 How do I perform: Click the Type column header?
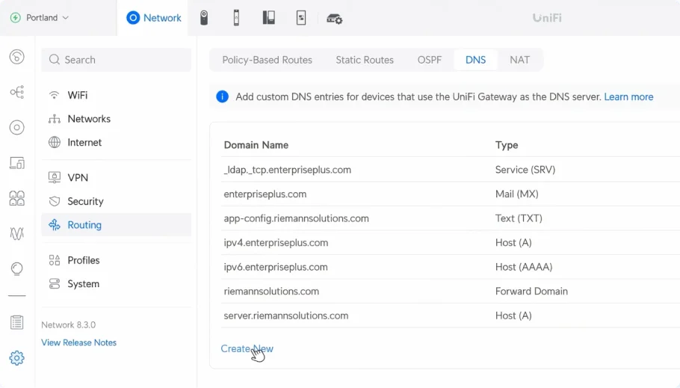(x=507, y=145)
